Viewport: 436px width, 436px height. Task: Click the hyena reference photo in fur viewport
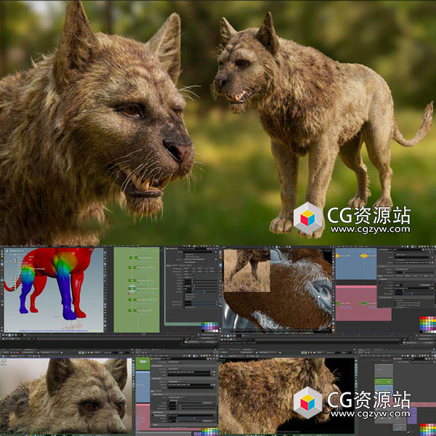click(x=246, y=270)
